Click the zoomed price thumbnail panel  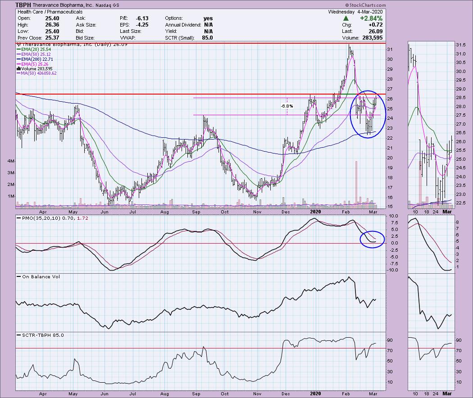tap(431, 125)
